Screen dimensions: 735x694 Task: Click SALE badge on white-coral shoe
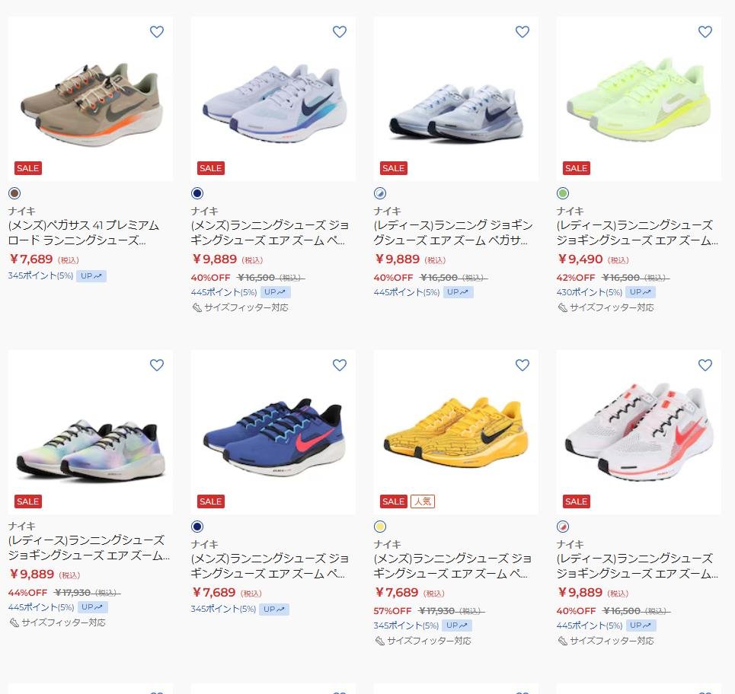pyautogui.click(x=576, y=501)
